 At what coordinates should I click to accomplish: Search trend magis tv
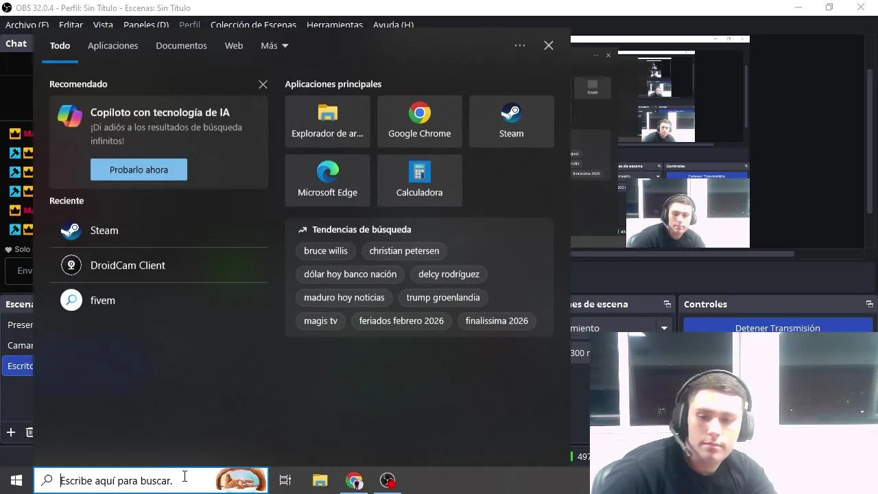320,321
